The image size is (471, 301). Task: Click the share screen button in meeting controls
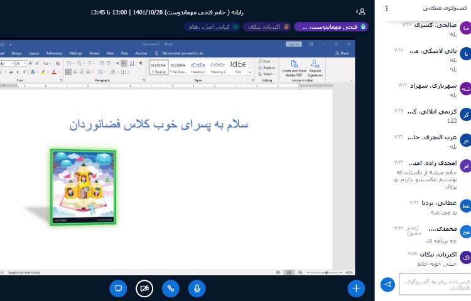118,288
